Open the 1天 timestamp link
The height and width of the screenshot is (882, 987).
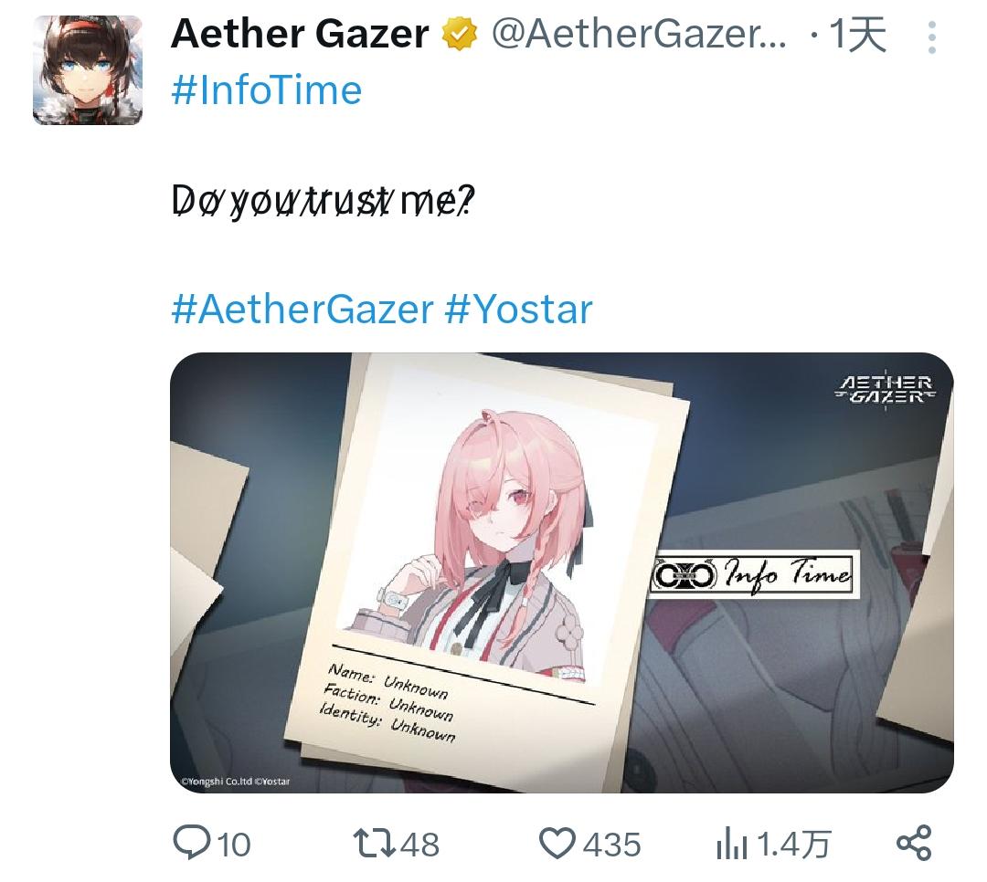(857, 34)
